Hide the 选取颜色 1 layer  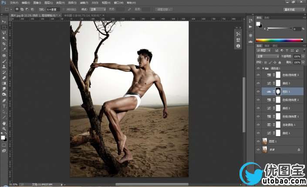click(258, 125)
